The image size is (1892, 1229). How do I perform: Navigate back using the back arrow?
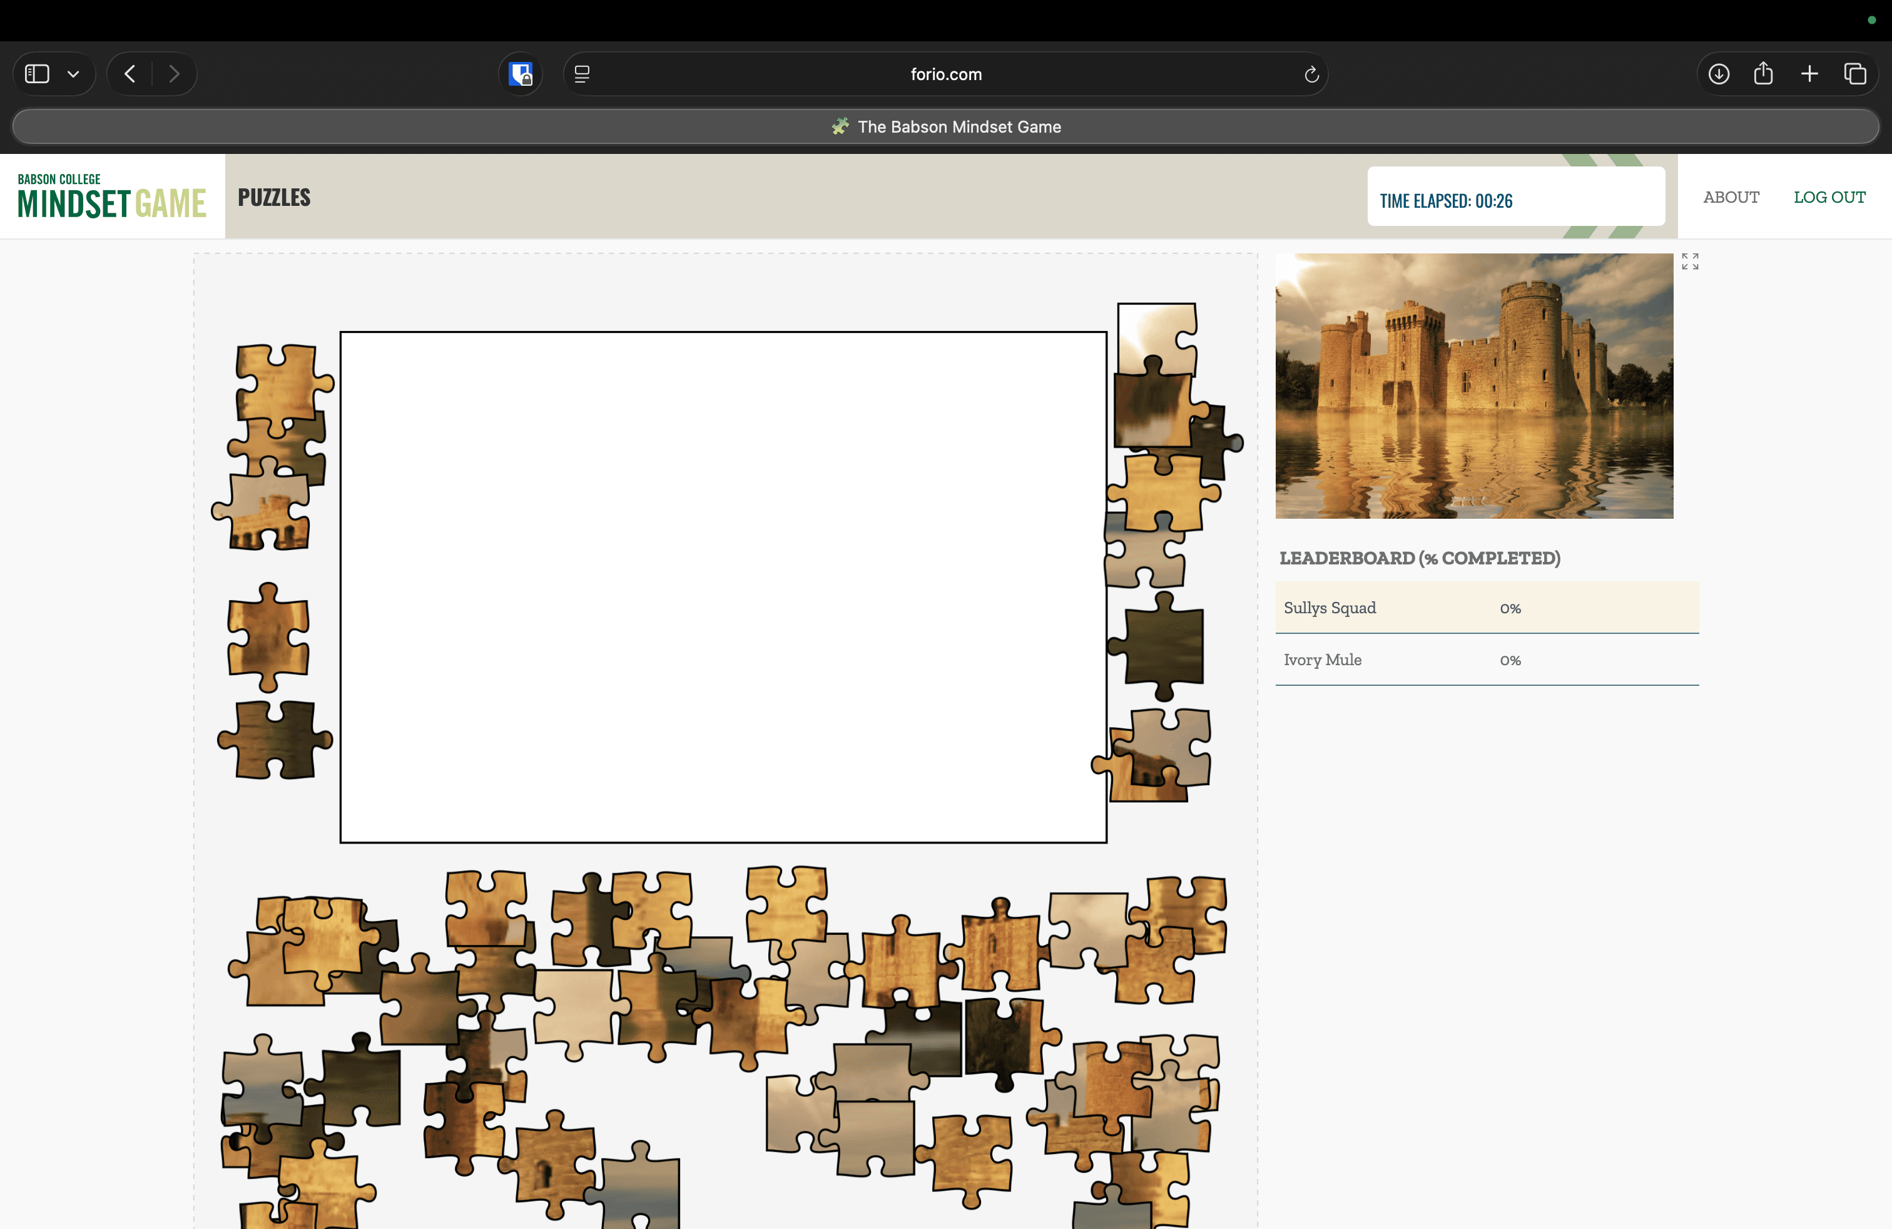tap(130, 73)
